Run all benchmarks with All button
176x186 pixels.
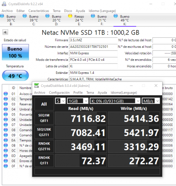coord(44,104)
